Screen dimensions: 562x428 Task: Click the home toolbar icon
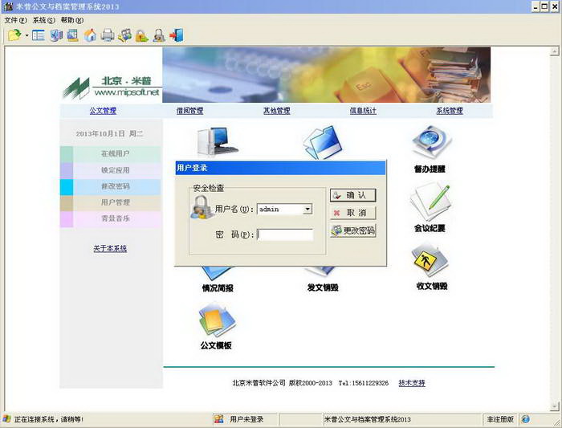click(90, 35)
